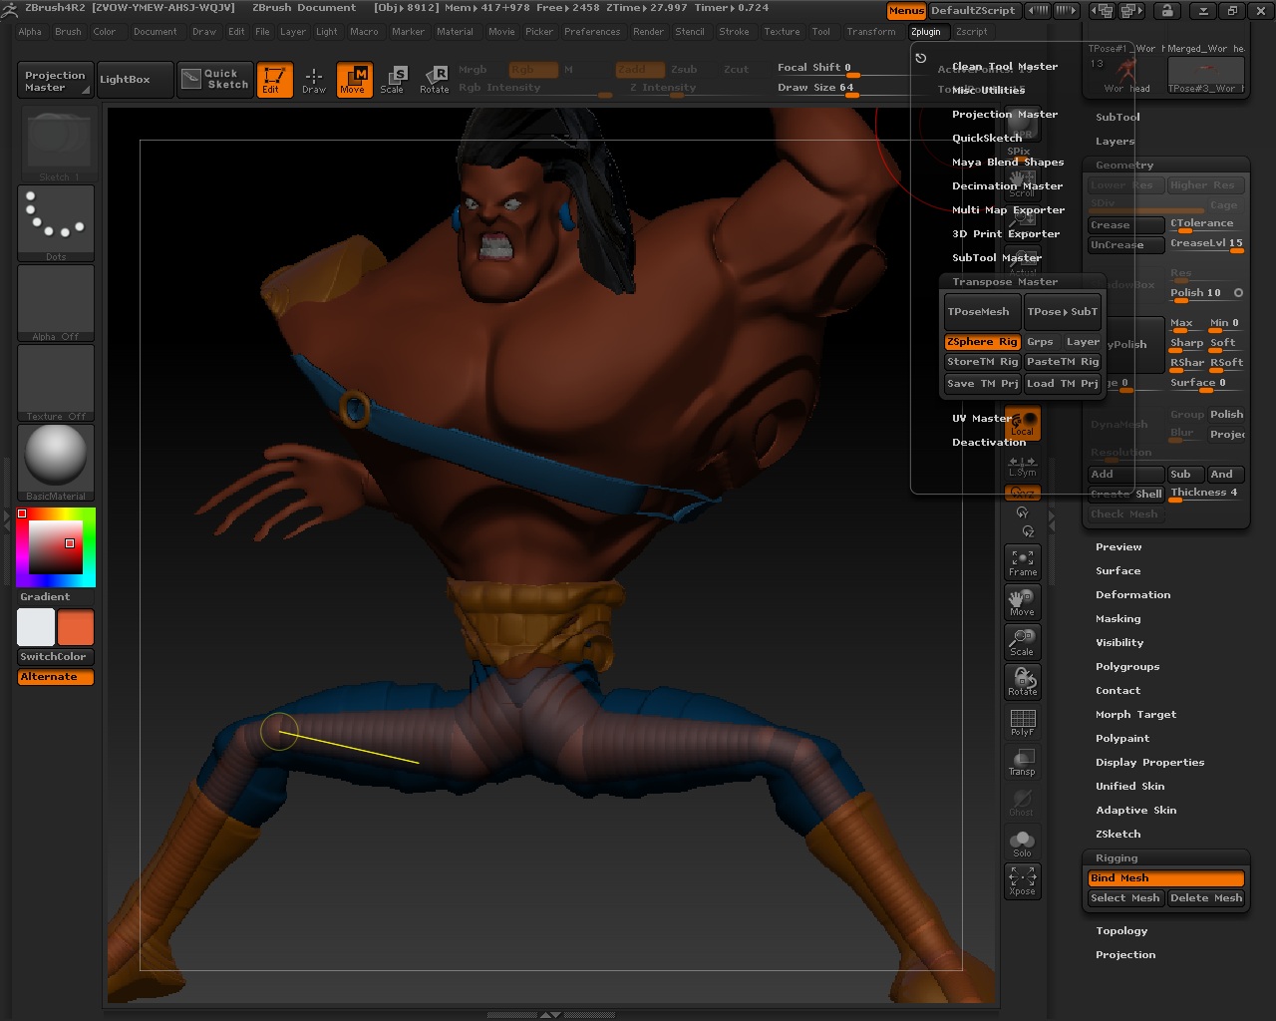The width and height of the screenshot is (1276, 1021).
Task: Toggle the ZSphere Rig option
Action: 981,342
